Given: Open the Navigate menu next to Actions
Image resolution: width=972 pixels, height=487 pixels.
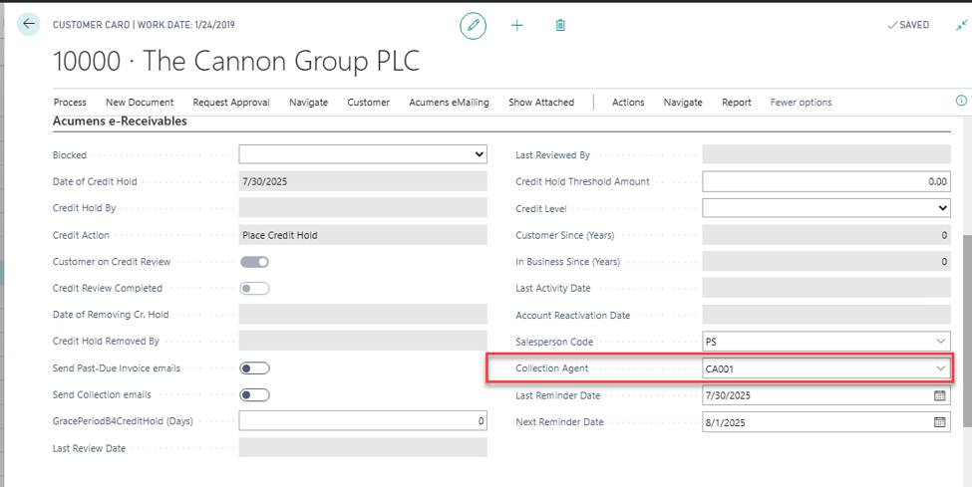Looking at the screenshot, I should pos(683,103).
